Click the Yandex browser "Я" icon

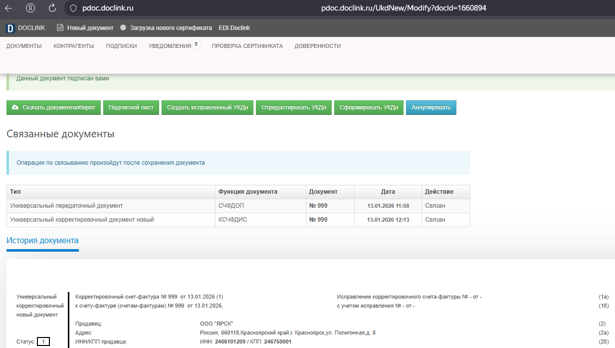(x=30, y=8)
